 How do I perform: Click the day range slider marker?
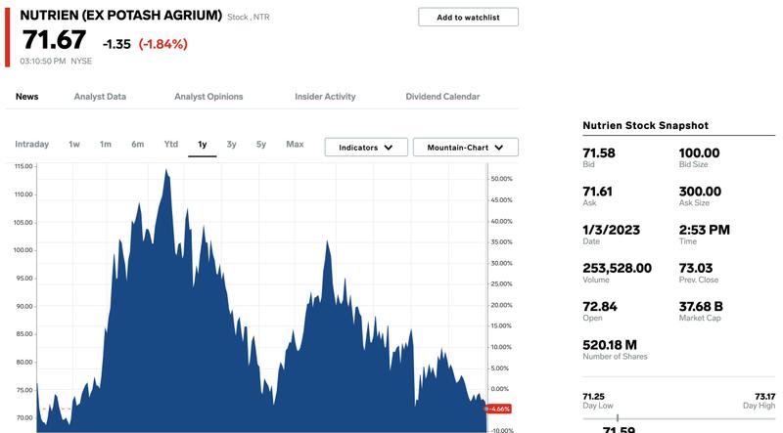[618, 418]
